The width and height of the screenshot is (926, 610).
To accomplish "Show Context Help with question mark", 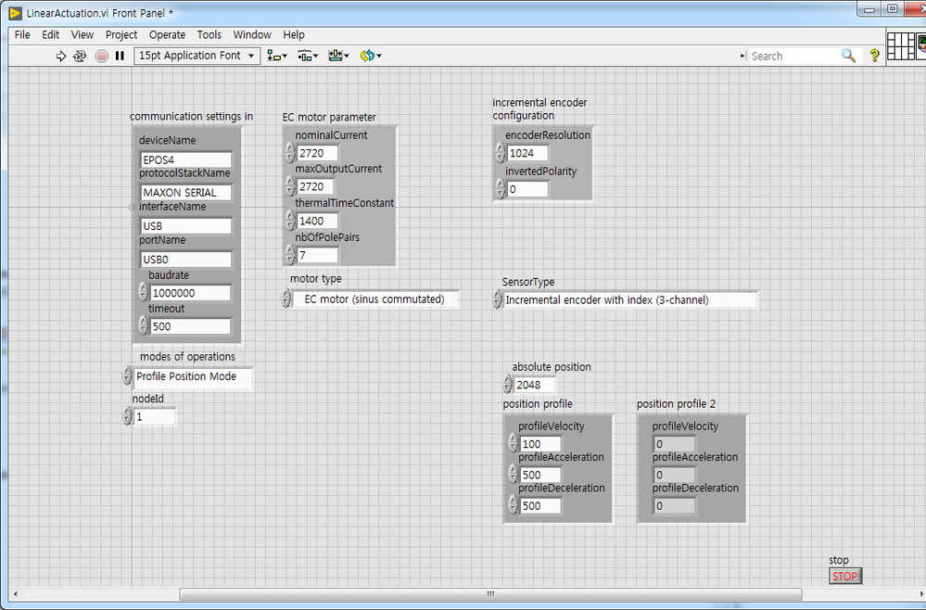I will point(873,56).
